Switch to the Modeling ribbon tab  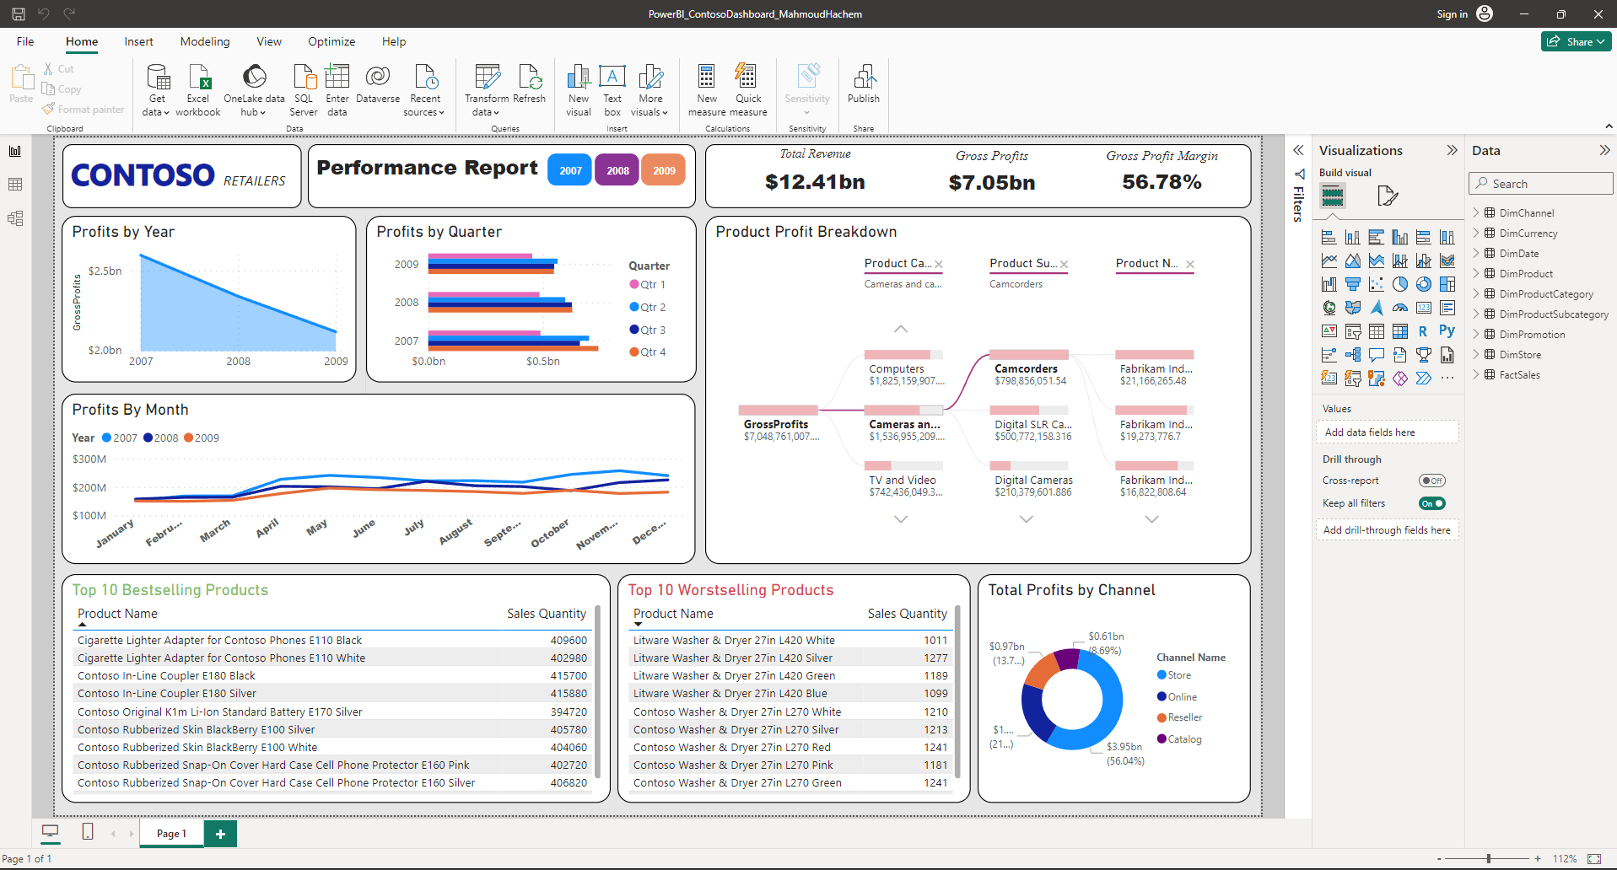coord(205,41)
